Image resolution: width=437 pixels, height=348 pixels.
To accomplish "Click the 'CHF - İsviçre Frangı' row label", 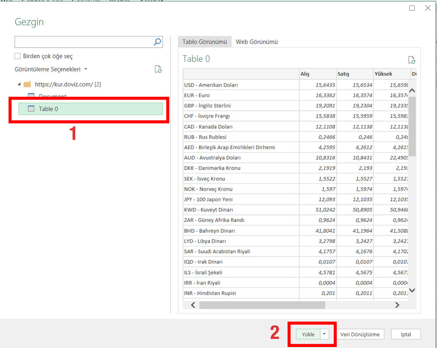I will point(207,116).
